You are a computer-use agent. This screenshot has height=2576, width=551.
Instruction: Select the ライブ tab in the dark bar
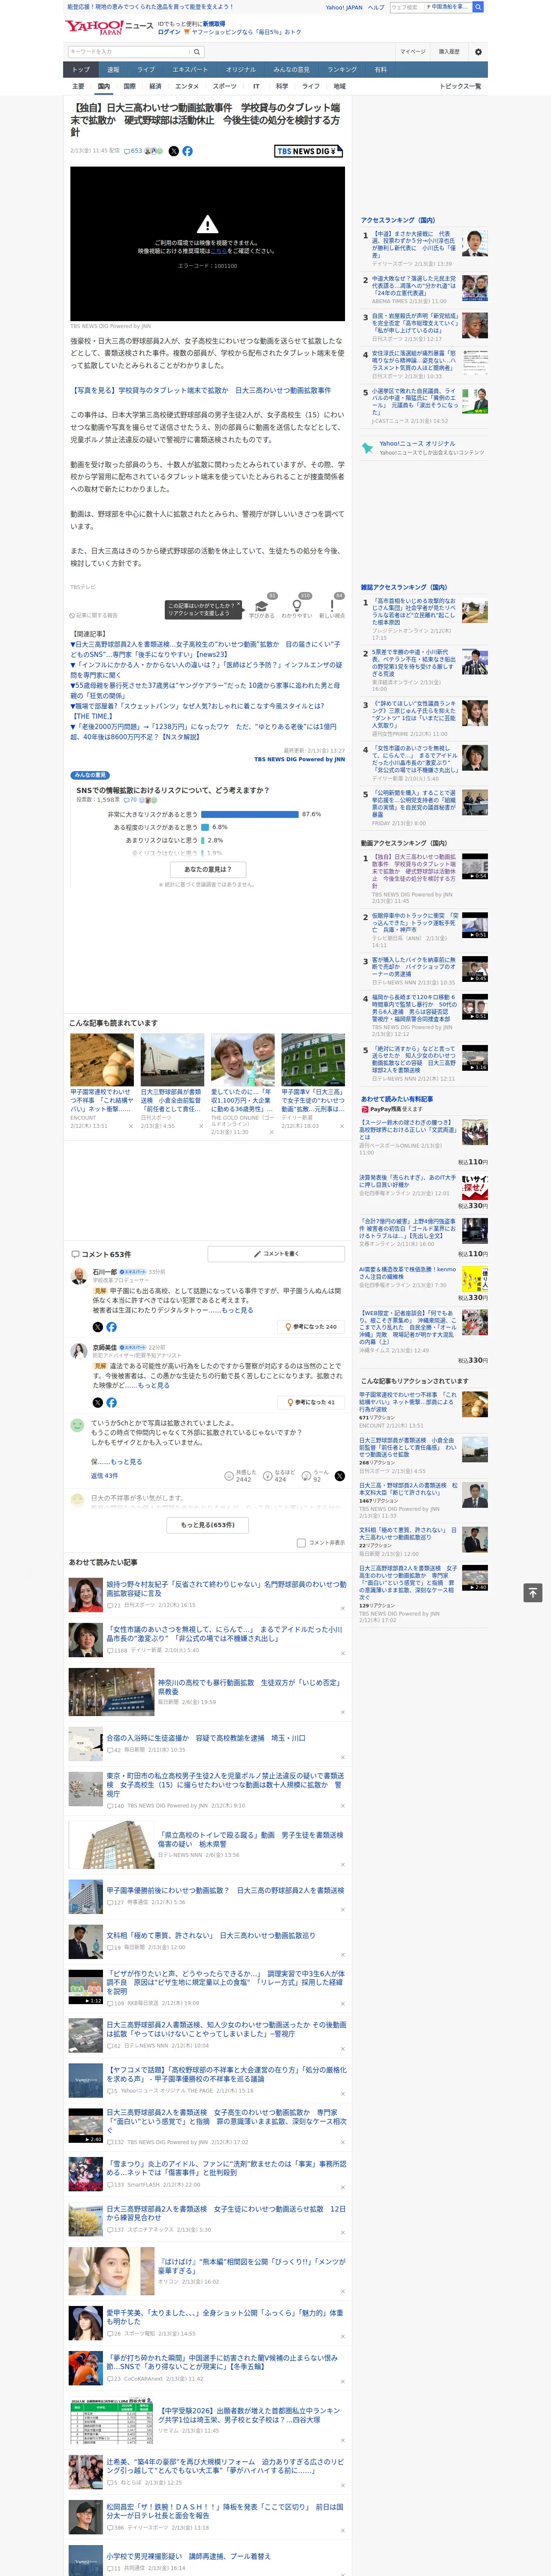(146, 70)
